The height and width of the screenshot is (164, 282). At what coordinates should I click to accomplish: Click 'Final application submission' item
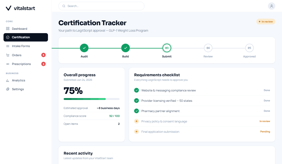click(160, 132)
